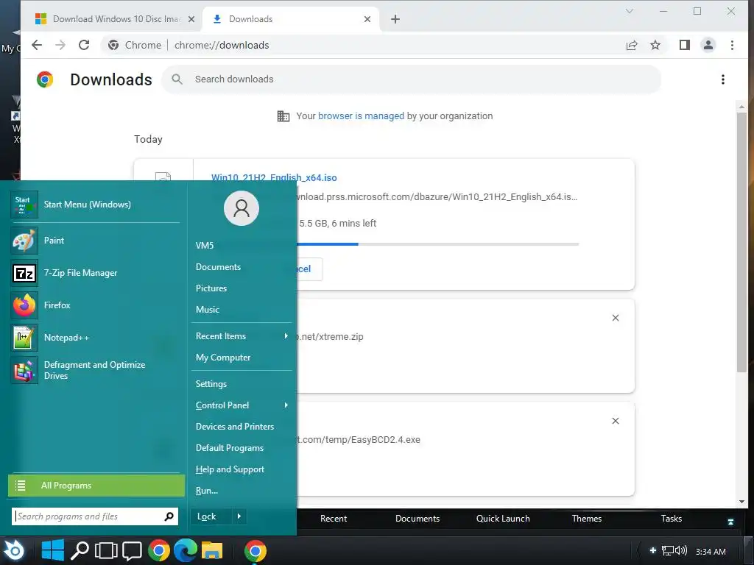Open Chrome main three-dot menu

click(732, 45)
